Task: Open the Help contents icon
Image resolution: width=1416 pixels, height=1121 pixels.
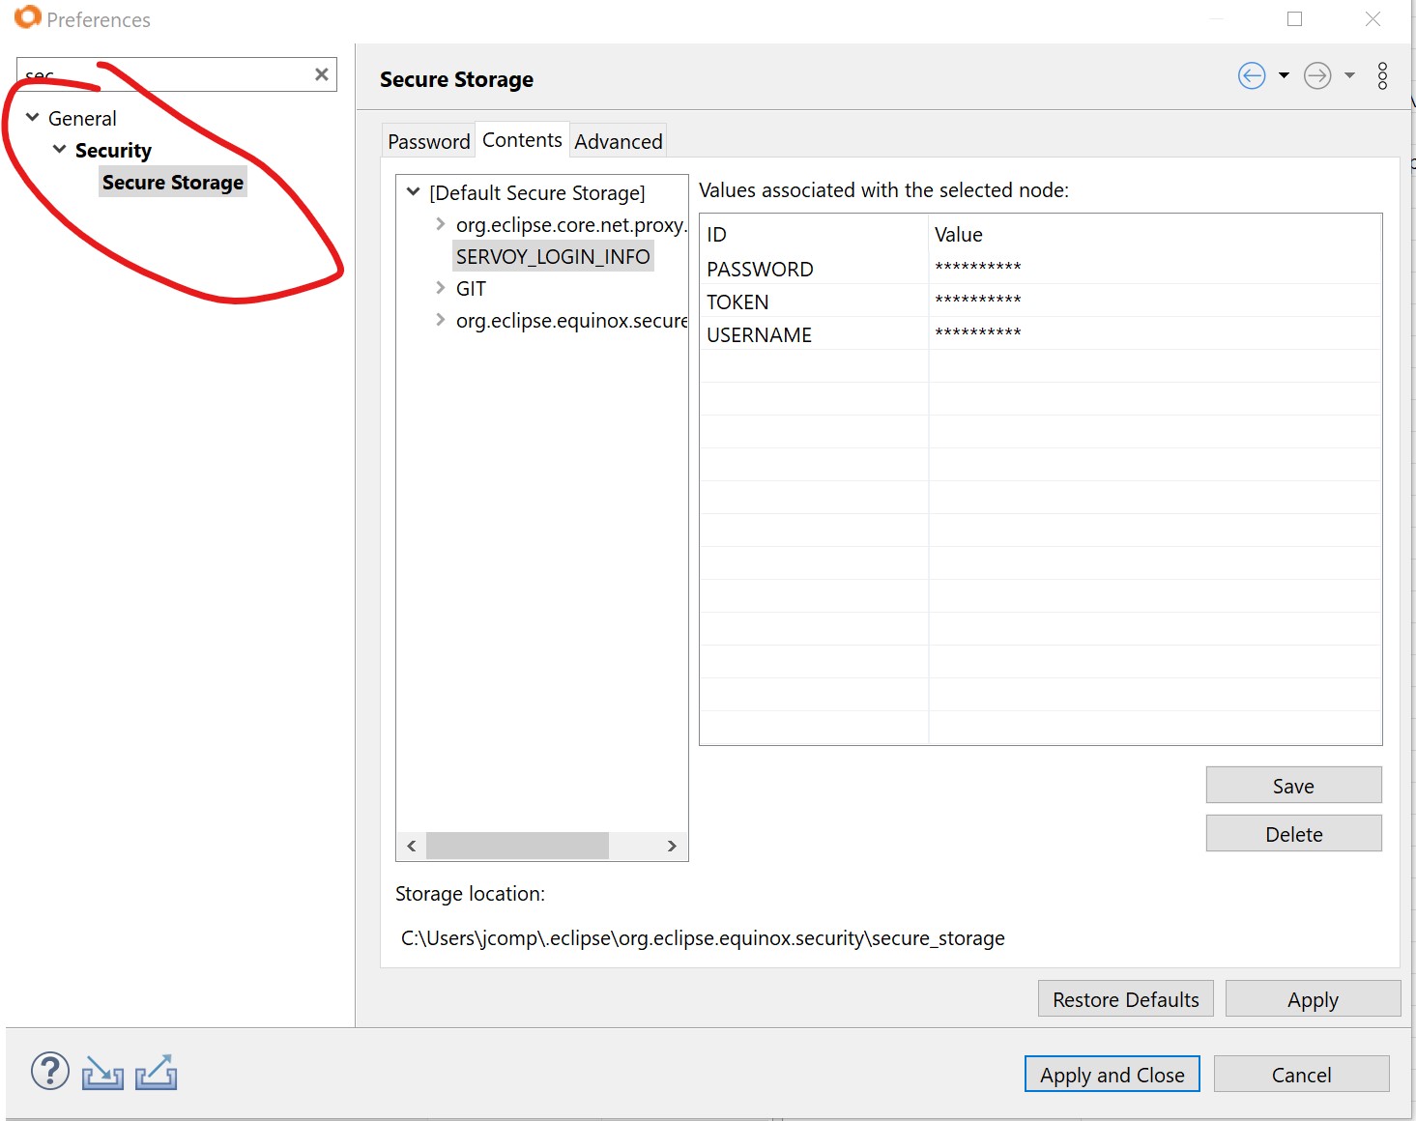Action: (50, 1071)
